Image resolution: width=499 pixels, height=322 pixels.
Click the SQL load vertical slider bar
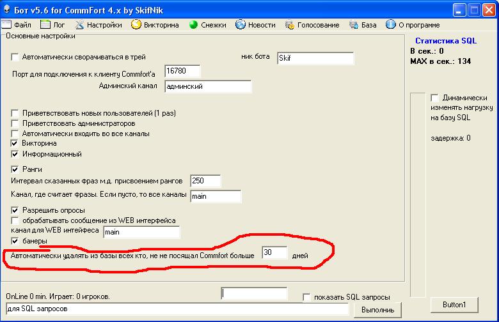(x=418, y=195)
